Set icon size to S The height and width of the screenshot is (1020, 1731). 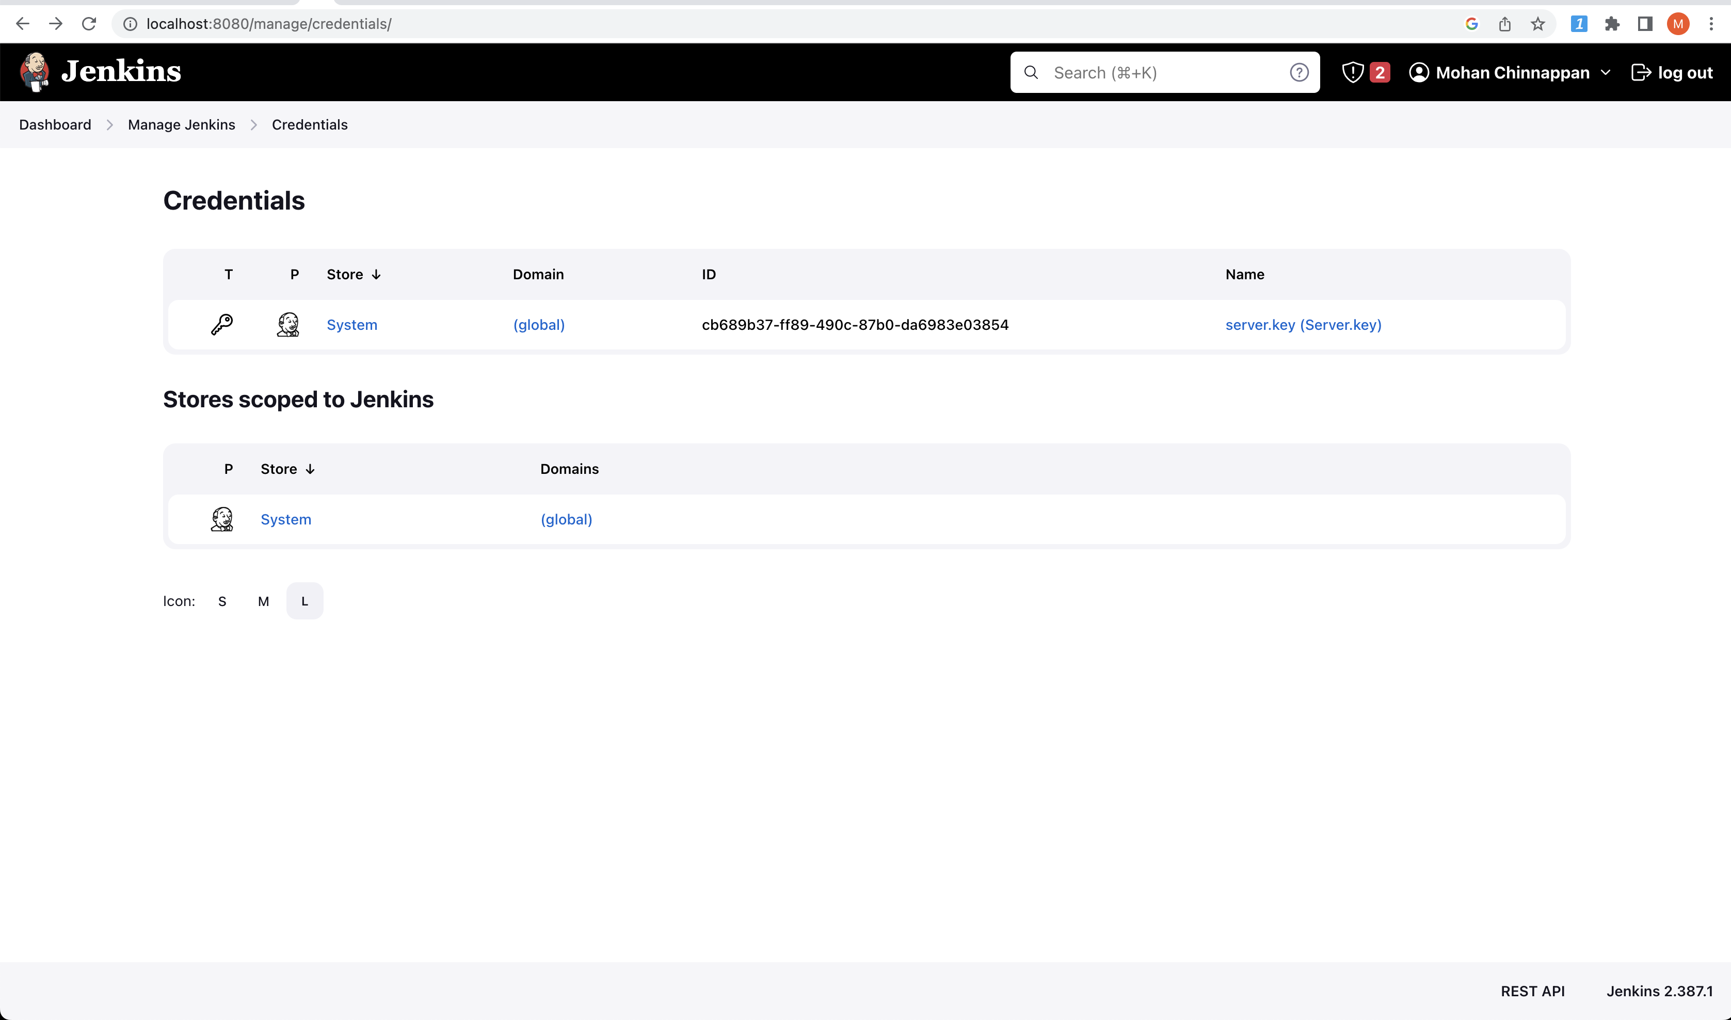coord(222,601)
